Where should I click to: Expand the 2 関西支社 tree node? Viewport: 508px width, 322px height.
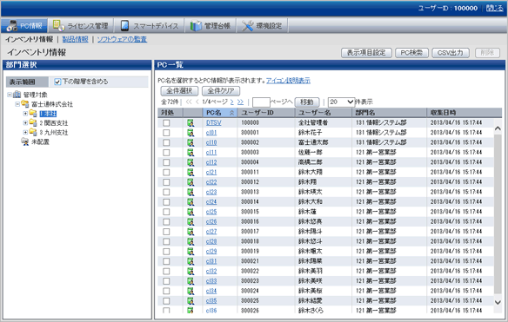(x=25, y=123)
